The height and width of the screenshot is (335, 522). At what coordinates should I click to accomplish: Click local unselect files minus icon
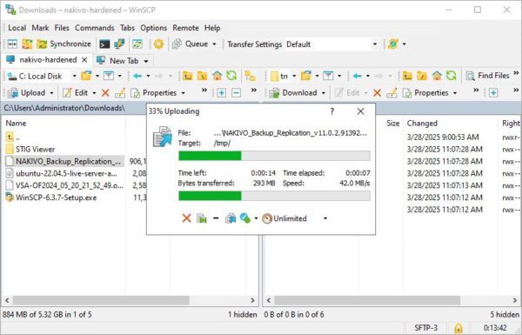[x=236, y=92]
